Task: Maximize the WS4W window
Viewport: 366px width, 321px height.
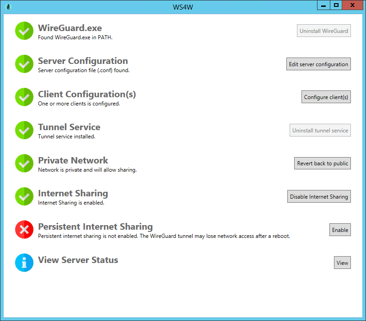Action: pos(336,5)
